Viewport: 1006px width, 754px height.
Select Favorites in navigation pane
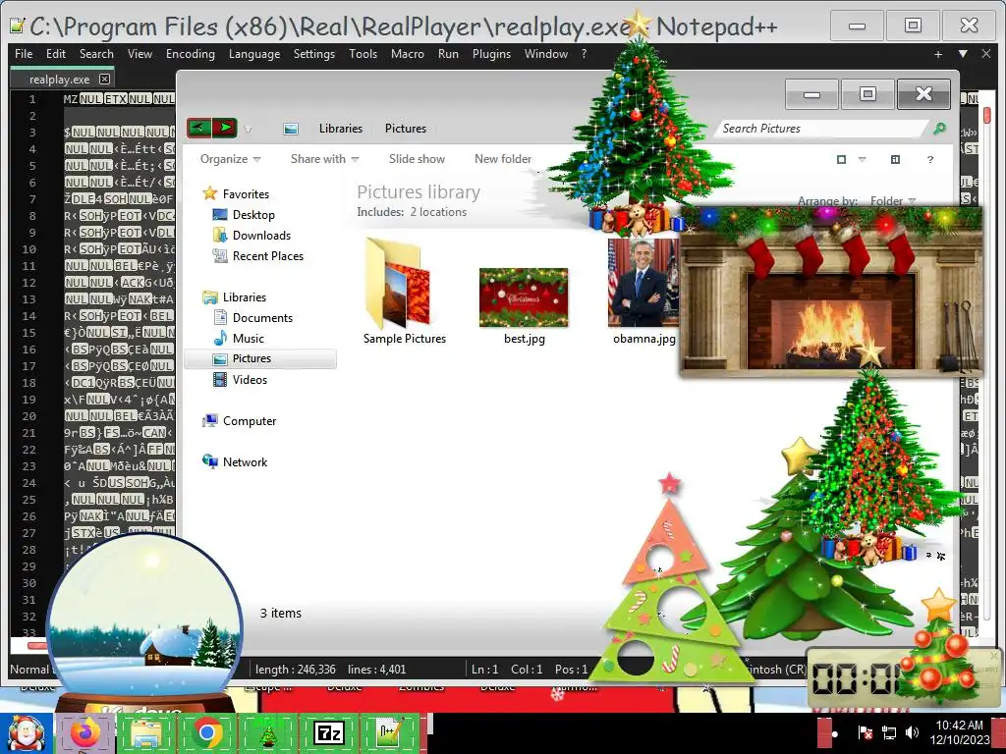pyautogui.click(x=246, y=193)
